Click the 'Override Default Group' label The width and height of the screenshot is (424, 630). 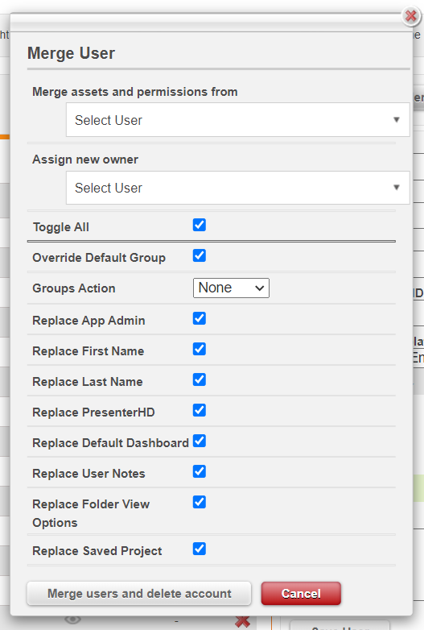click(99, 258)
